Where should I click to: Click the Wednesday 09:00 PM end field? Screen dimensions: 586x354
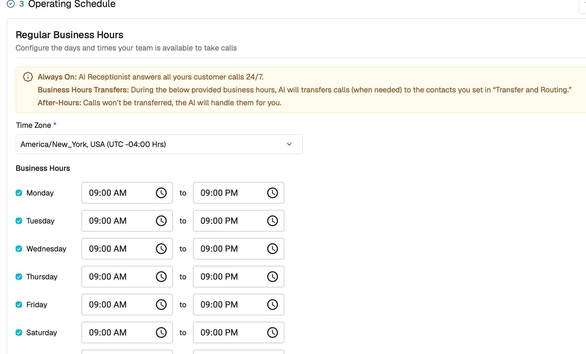click(239, 249)
